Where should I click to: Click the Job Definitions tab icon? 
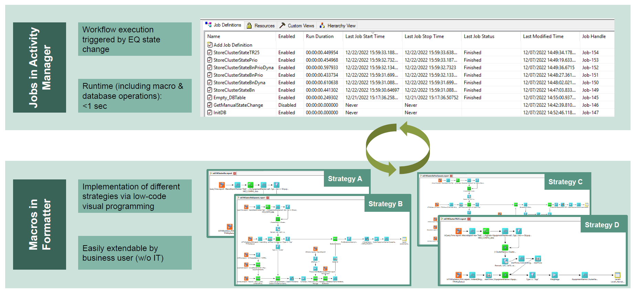pyautogui.click(x=208, y=25)
